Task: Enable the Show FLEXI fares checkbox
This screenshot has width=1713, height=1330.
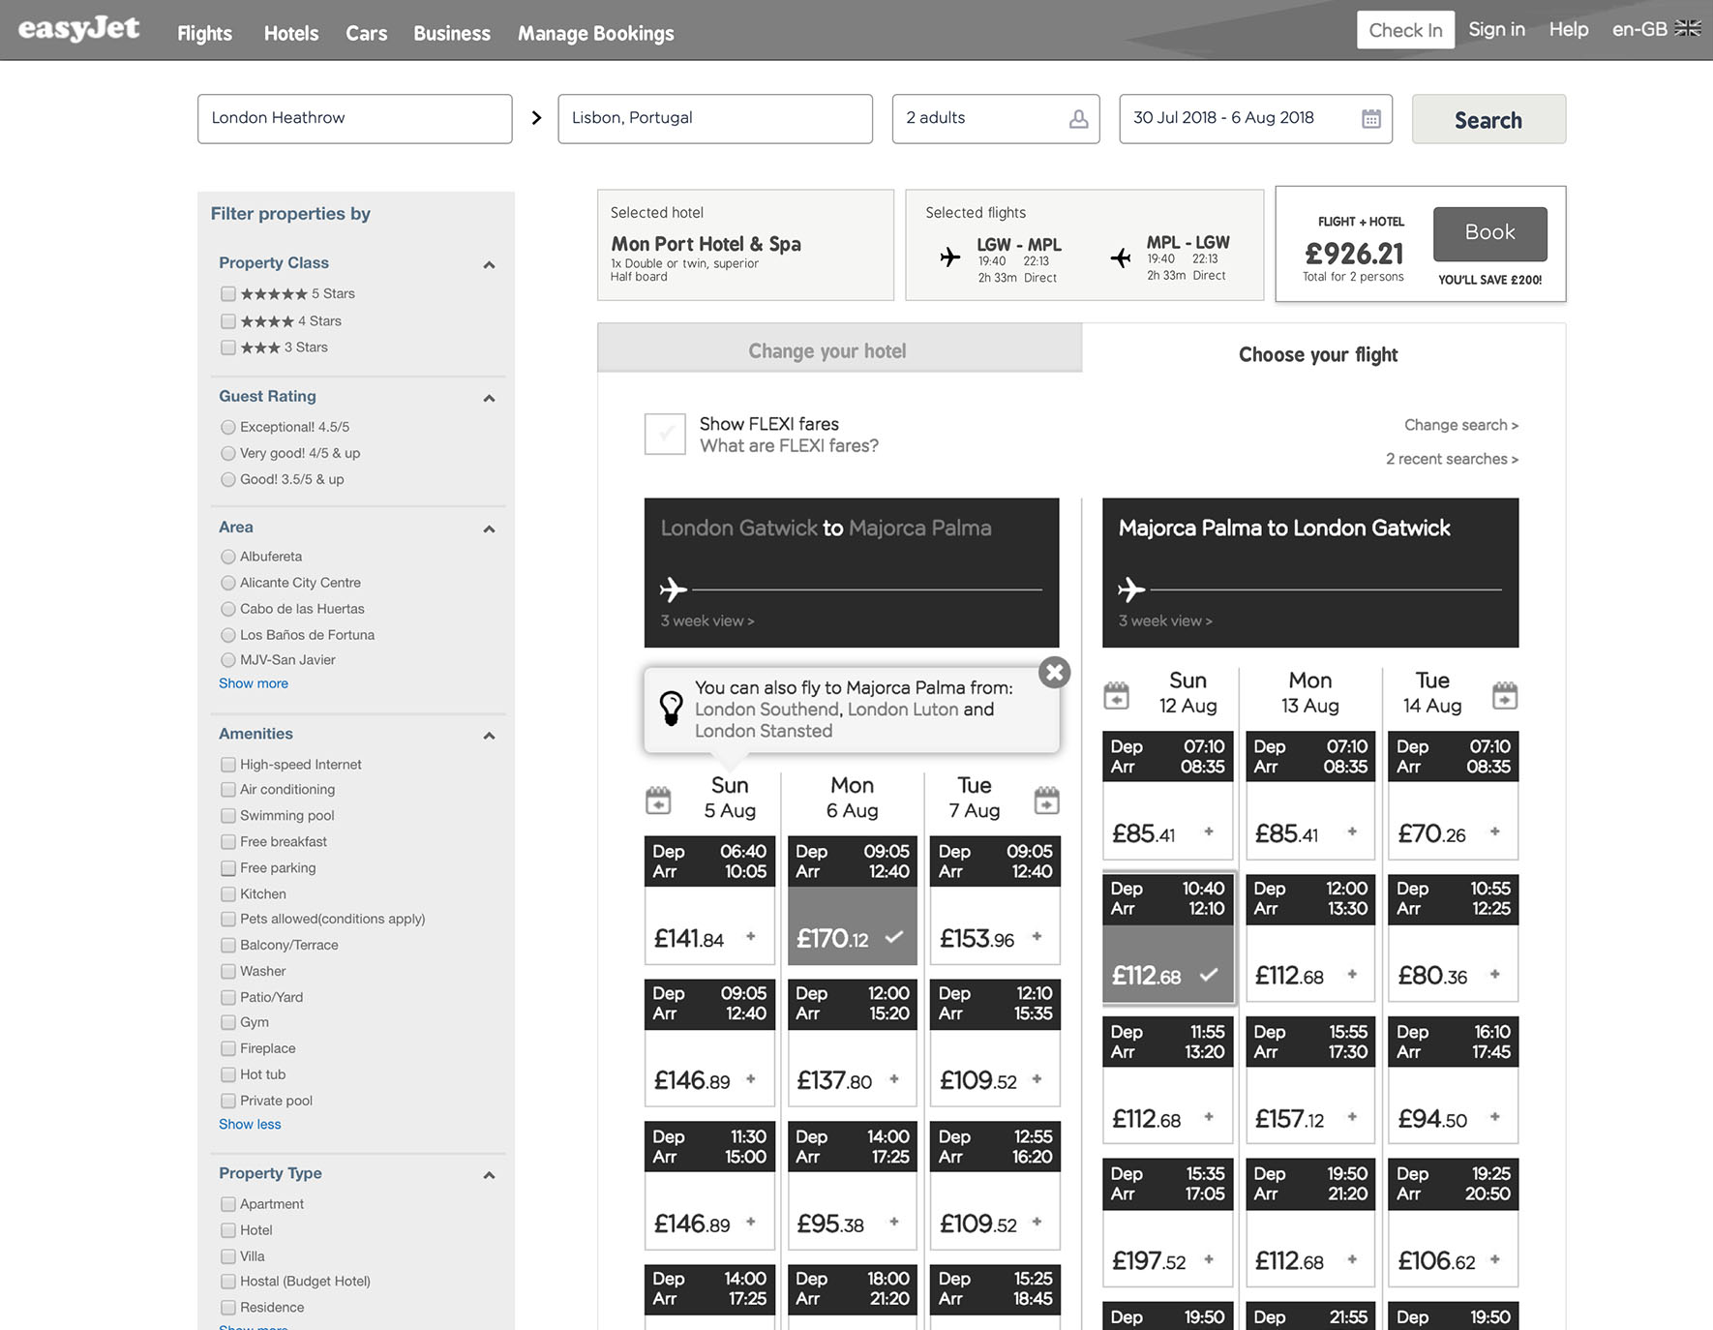Action: (665, 434)
